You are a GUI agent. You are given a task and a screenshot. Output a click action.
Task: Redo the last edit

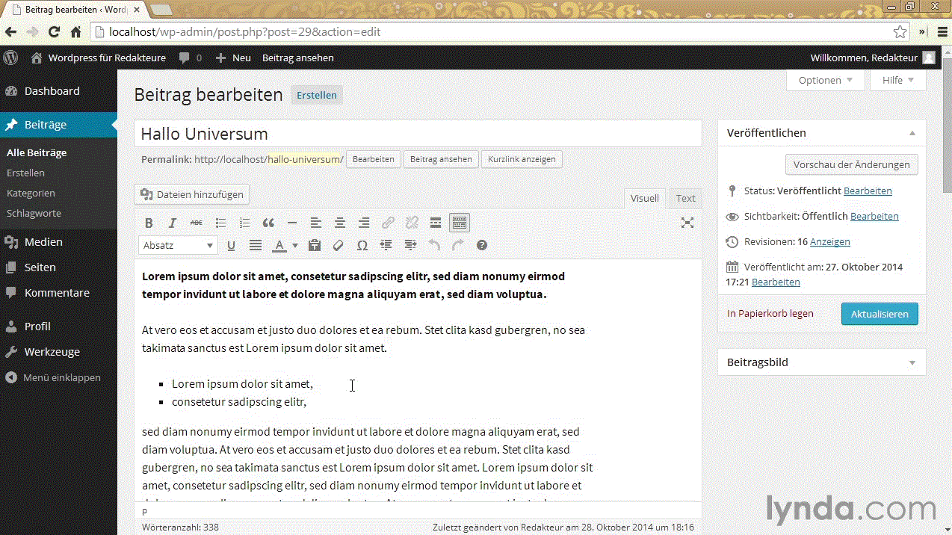458,245
